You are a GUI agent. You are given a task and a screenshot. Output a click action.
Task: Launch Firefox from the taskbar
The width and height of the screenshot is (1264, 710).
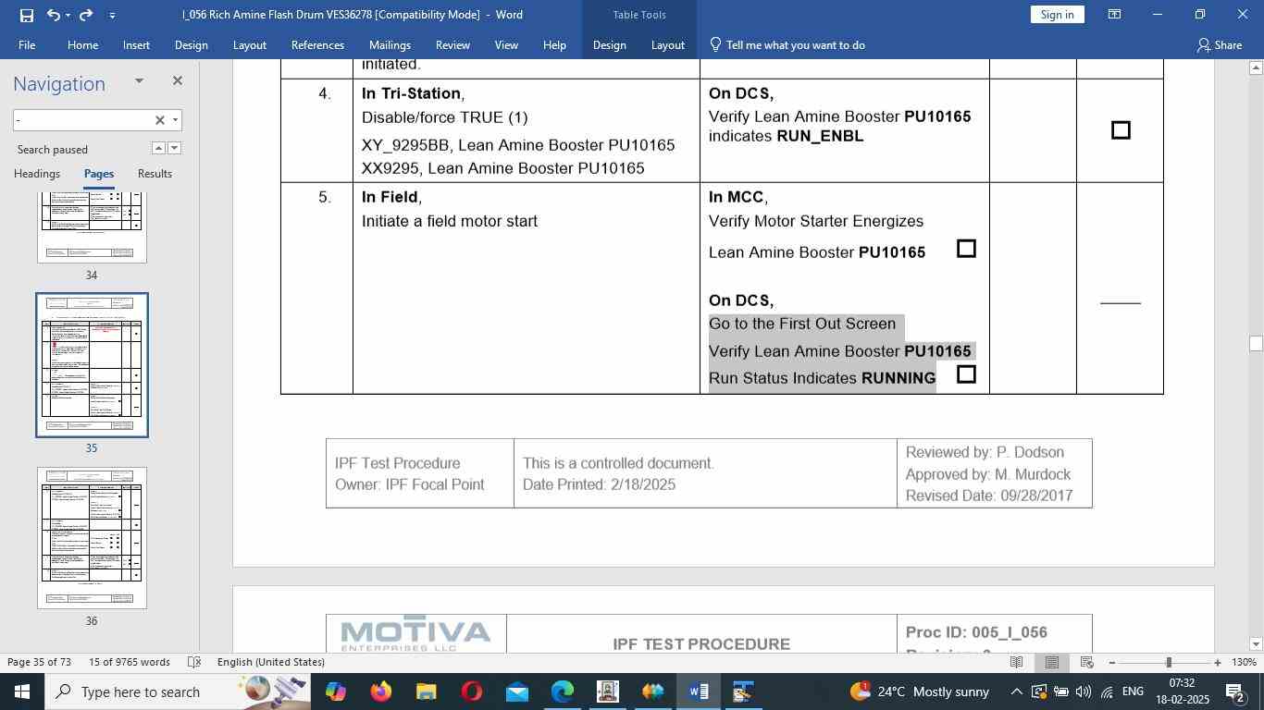pos(380,692)
